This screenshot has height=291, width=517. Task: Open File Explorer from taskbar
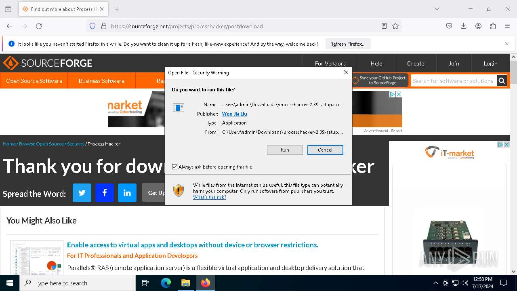pos(185,283)
